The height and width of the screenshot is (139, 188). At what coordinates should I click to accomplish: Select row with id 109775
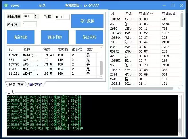[x=53, y=64]
